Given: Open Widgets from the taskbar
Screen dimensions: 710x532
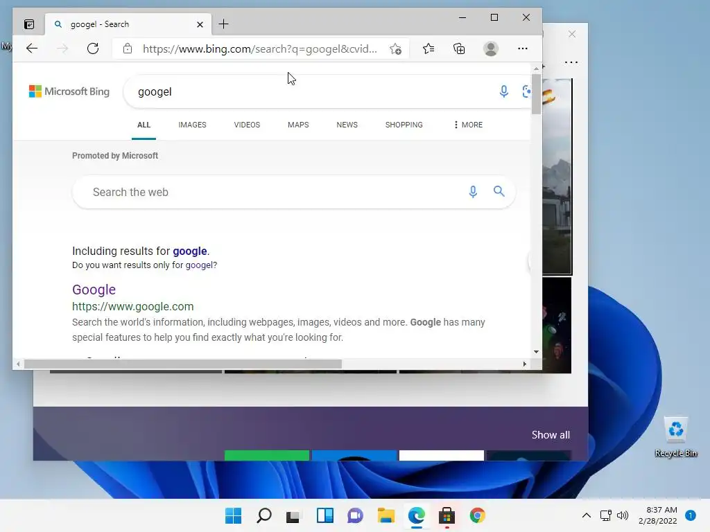Looking at the screenshot, I should click(325, 515).
